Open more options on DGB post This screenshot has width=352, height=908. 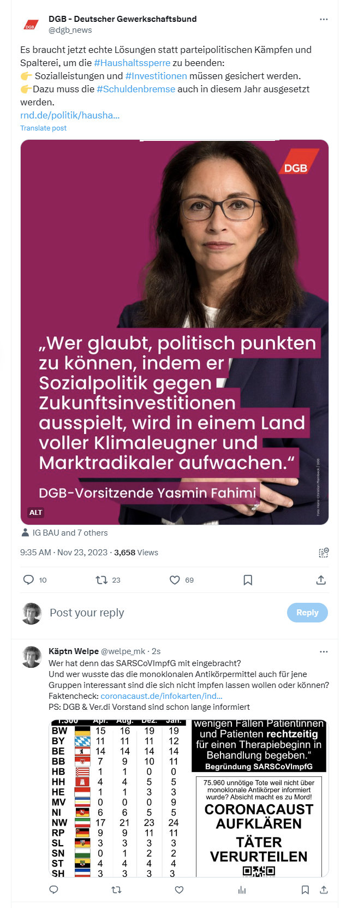point(324,19)
